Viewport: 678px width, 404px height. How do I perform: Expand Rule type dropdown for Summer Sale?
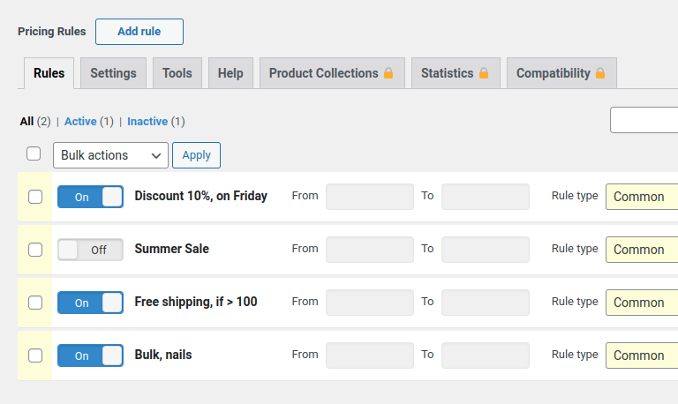(642, 250)
